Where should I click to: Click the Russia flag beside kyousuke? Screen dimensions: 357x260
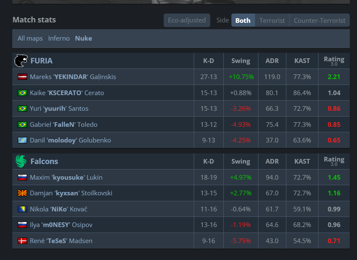pos(22,178)
